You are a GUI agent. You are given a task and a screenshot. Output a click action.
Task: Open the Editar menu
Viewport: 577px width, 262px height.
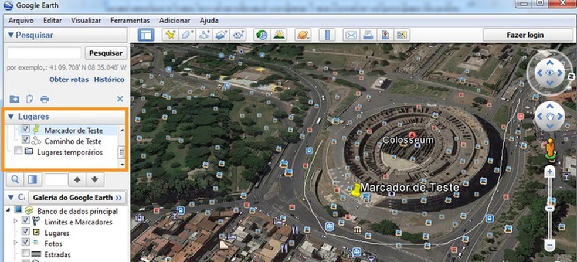coord(53,21)
